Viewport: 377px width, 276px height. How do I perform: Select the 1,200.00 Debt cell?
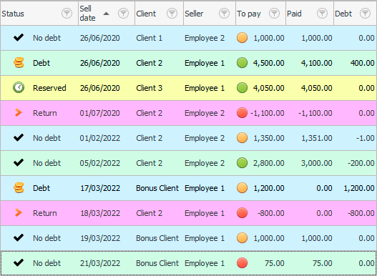356,188
